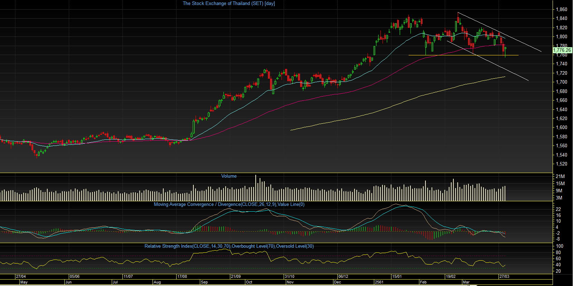Click the -8 value on MACD axis
Screen dimensions: 573x286
558,239
